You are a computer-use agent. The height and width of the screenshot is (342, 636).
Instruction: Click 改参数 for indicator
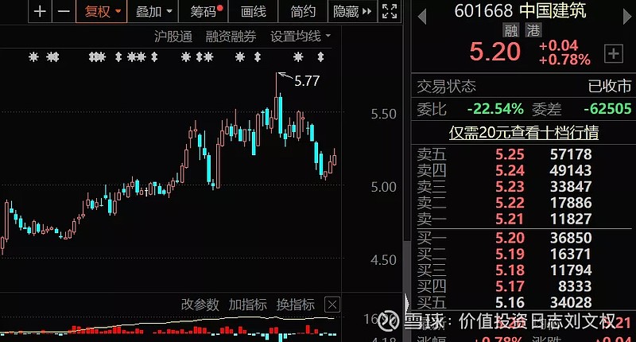[x=200, y=305]
